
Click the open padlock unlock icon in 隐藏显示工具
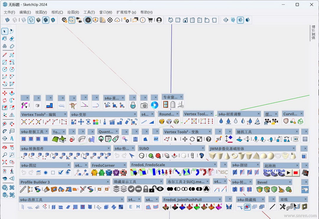(x=152, y=189)
